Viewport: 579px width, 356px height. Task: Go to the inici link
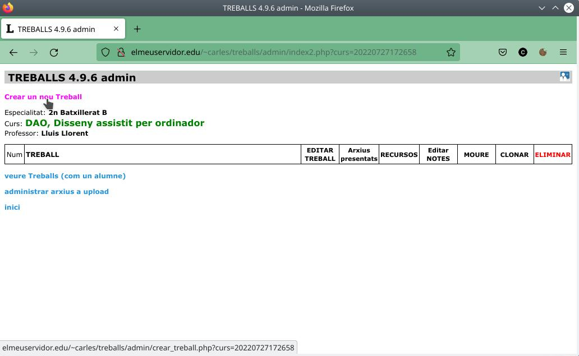coord(12,207)
